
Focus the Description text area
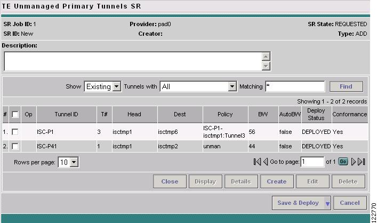click(133, 61)
